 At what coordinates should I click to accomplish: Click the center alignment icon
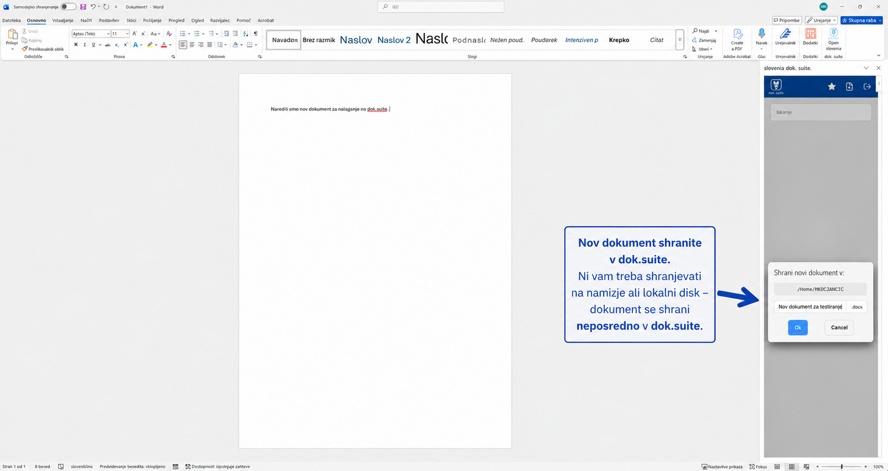point(192,45)
